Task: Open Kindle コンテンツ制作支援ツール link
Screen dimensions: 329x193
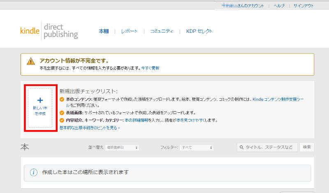Action: (x=278, y=99)
